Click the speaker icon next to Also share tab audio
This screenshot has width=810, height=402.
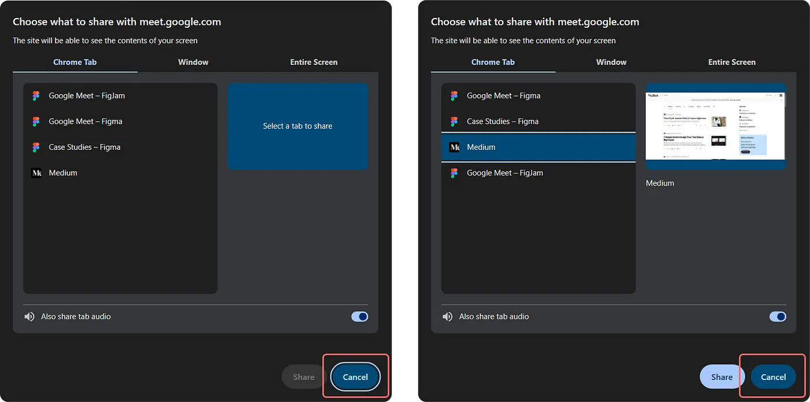click(30, 316)
